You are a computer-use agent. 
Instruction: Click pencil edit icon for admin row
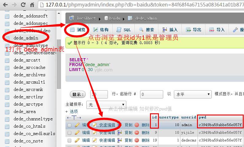[x=77, y=125]
